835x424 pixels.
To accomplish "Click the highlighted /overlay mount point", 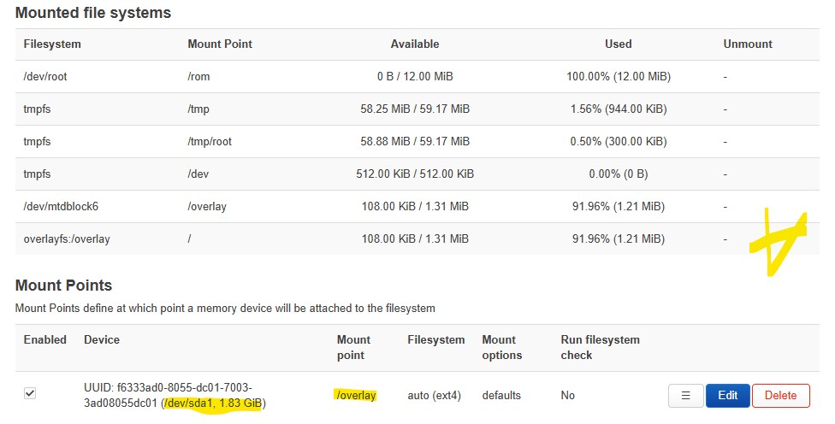I will click(x=356, y=395).
